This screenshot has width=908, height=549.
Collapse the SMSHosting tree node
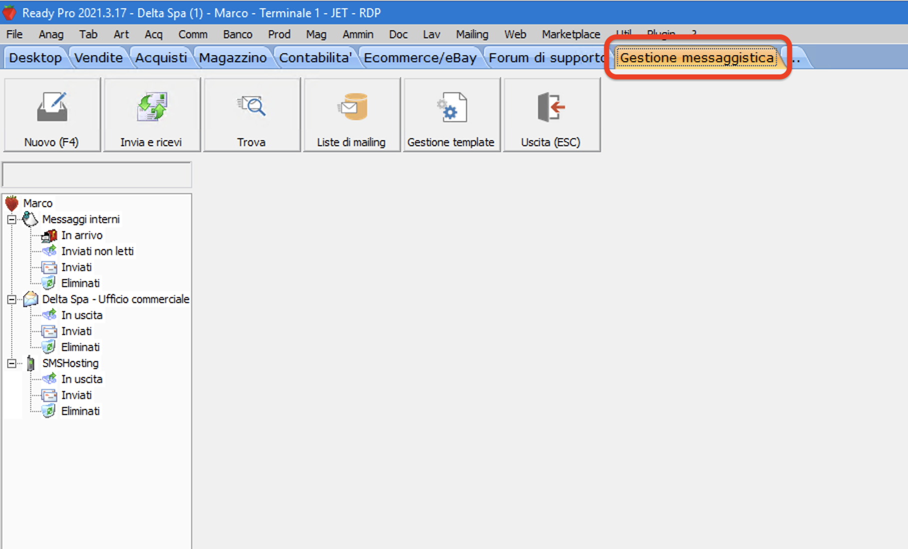[11, 363]
